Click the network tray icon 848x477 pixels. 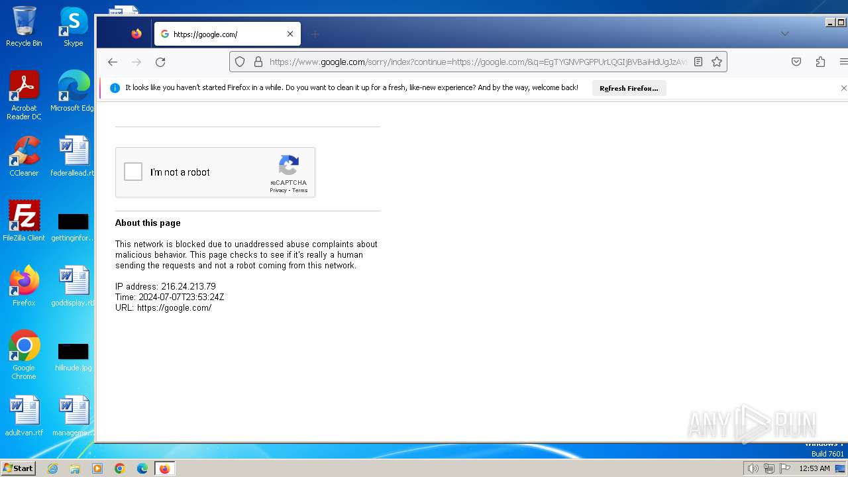coord(769,468)
